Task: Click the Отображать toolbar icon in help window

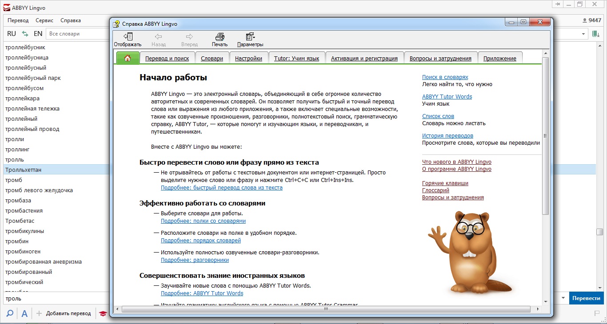Action: tap(128, 37)
